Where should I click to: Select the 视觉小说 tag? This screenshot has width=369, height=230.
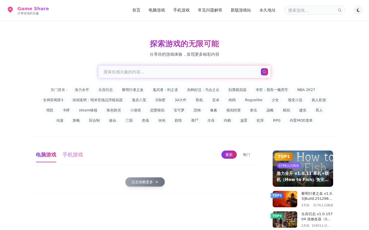295,100
